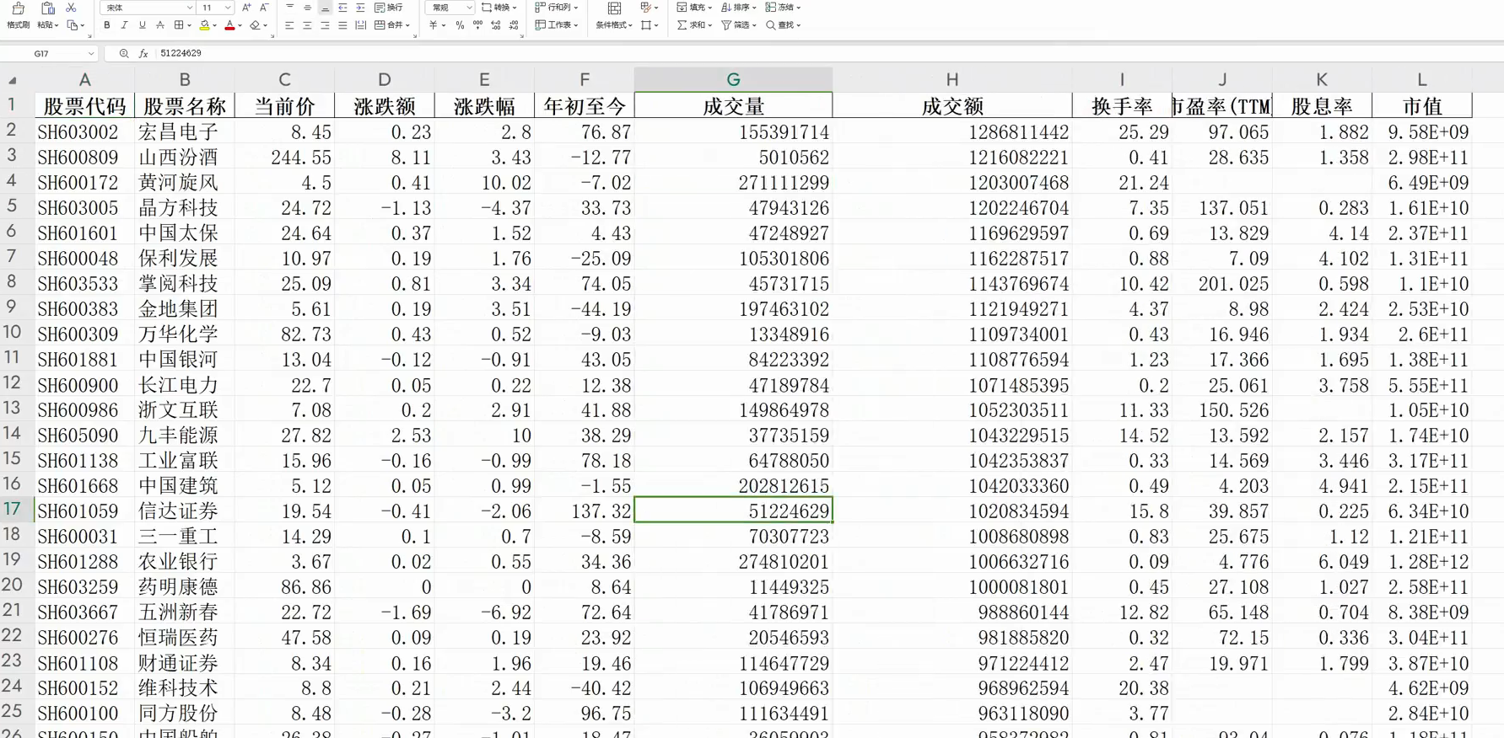Viewport: 1504px width, 738px height.
Task: Click the Wrap Text (换行) button
Action: coord(389,8)
